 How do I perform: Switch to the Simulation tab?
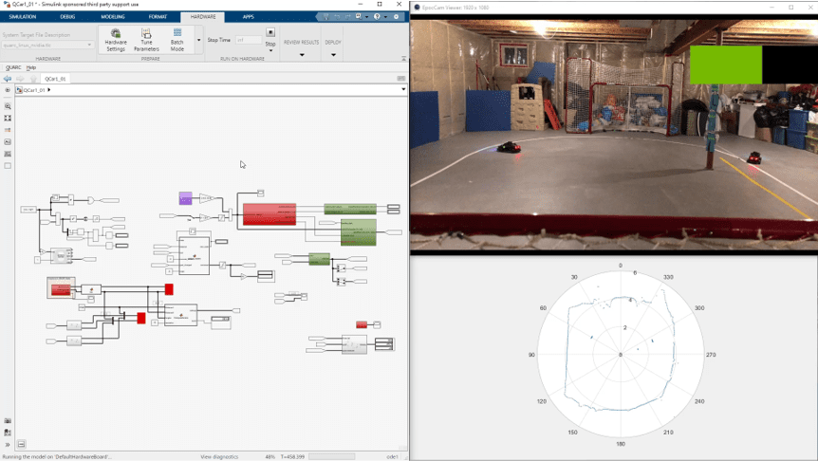tap(23, 16)
